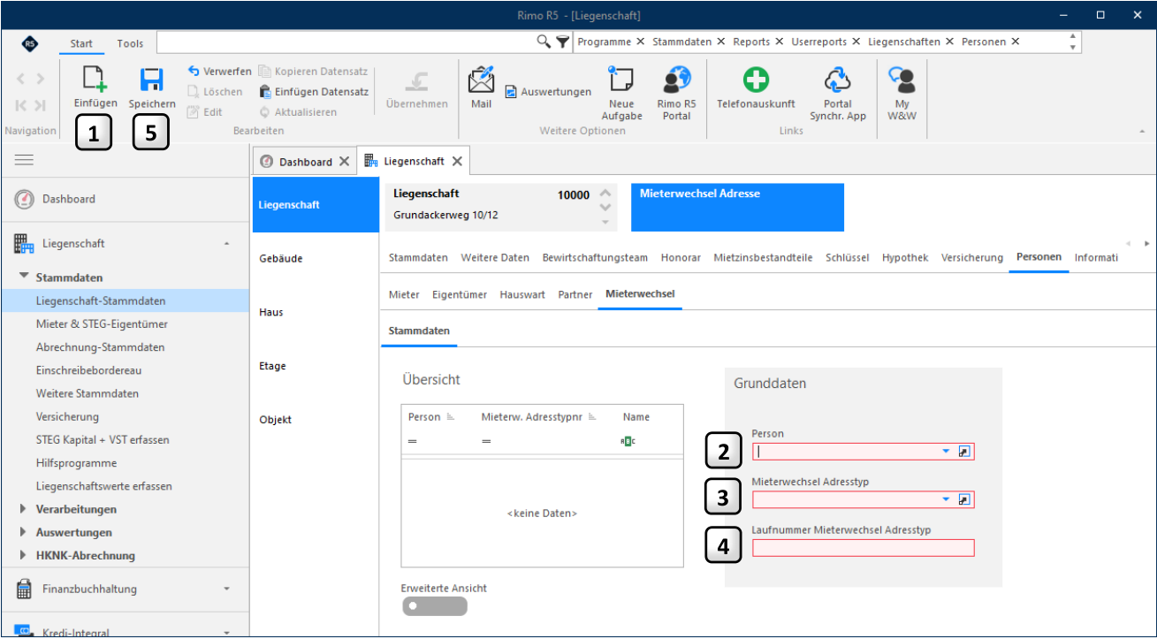Open the Person dropdown arrow
Screen dimensions: 1157x639
tap(945, 451)
